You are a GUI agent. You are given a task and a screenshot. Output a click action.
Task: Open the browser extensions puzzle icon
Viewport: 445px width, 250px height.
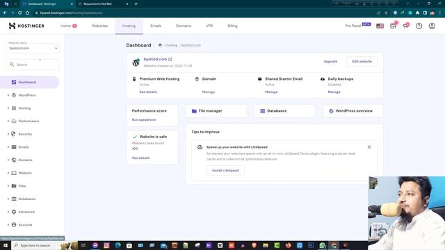417,12
